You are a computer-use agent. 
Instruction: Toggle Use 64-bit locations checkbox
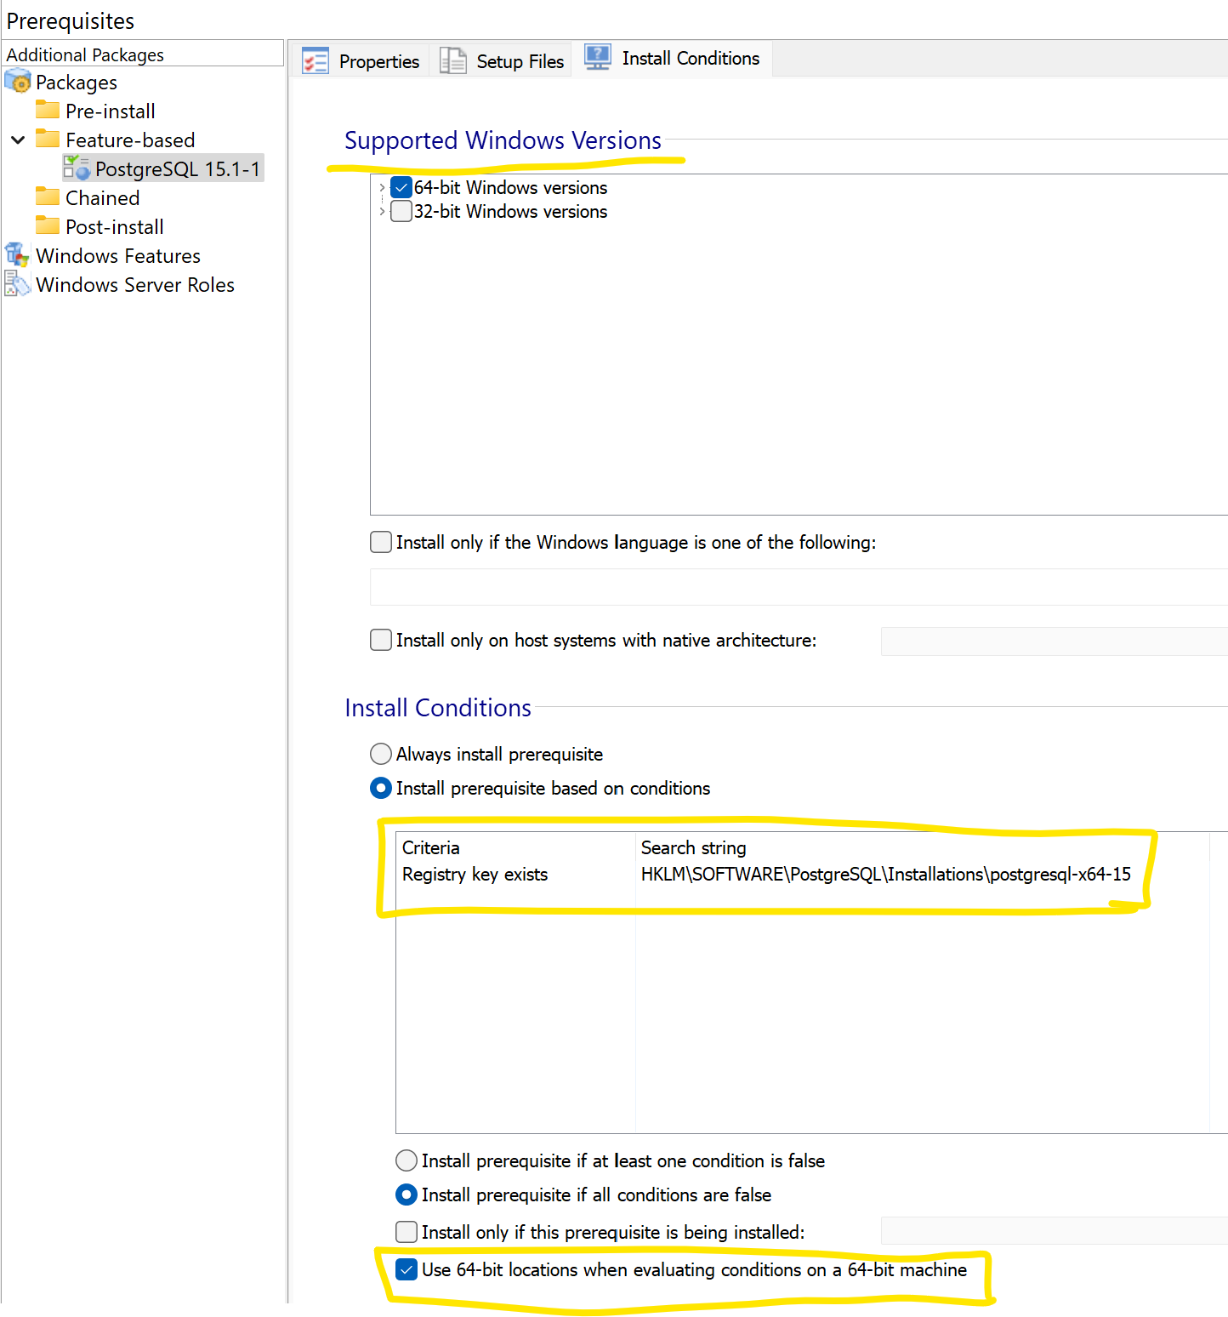pos(406,1269)
